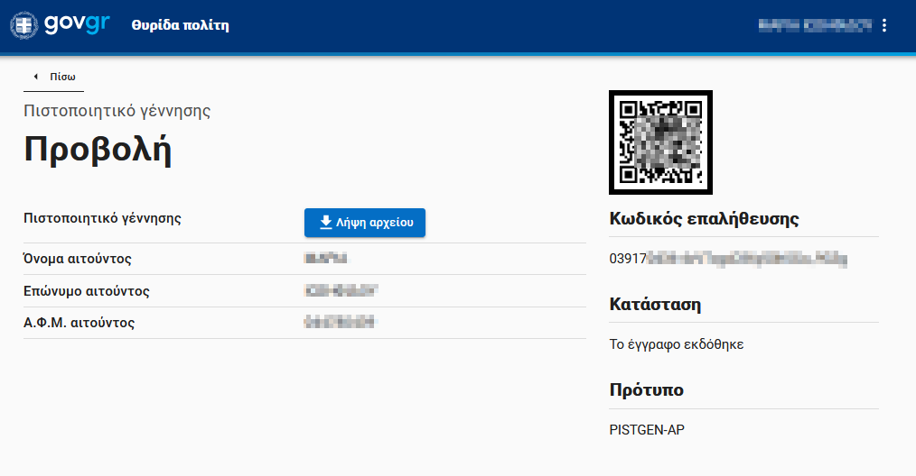This screenshot has width=916, height=476.
Task: Select the Α.Φ.Μ. αιτούντος row label
Action: click(79, 323)
